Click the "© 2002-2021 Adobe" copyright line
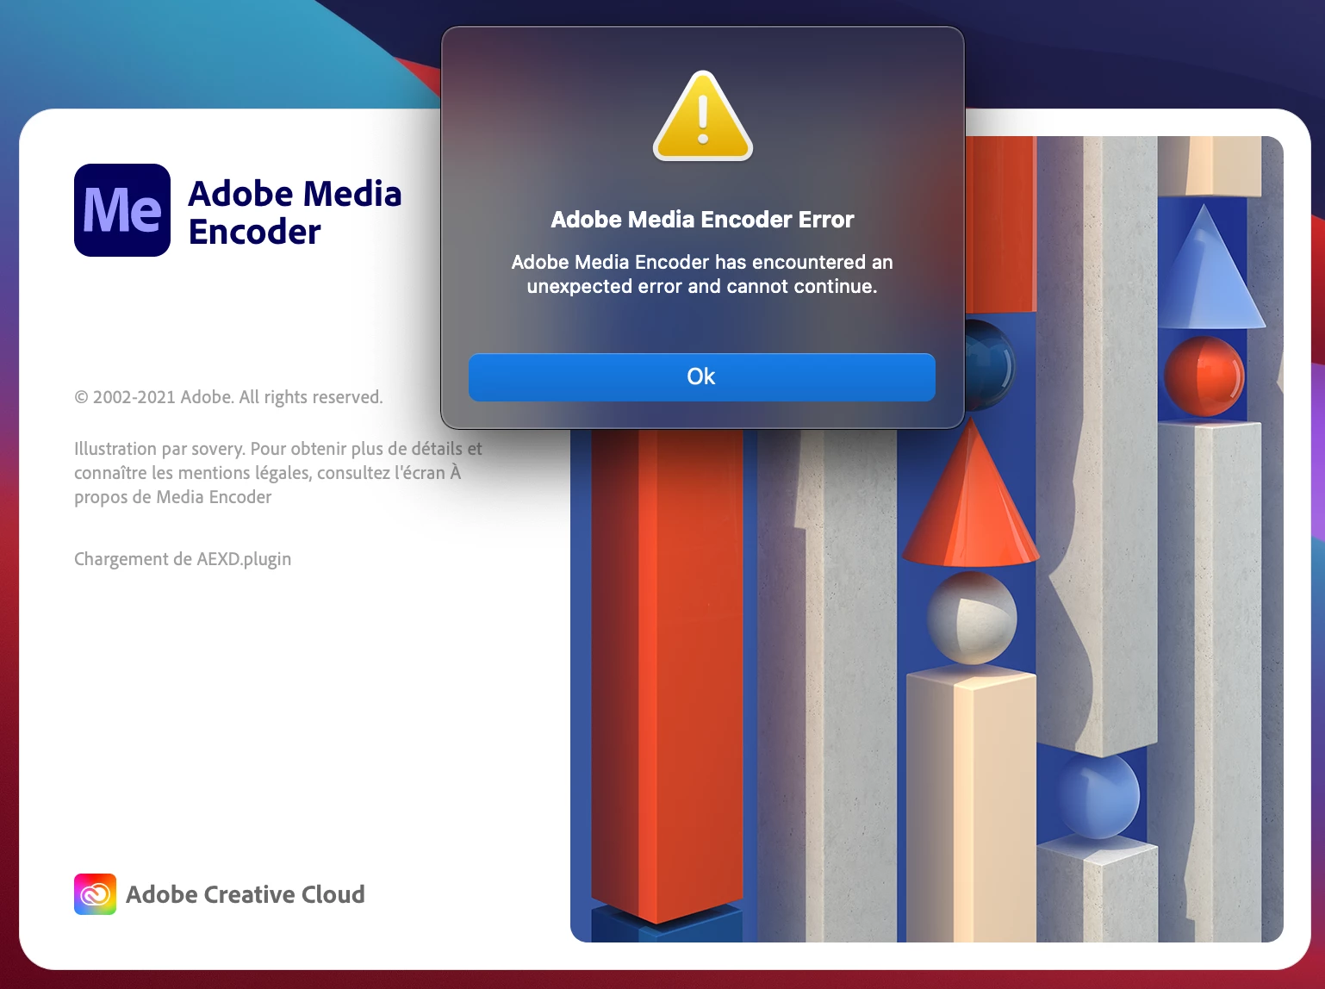 coord(228,397)
